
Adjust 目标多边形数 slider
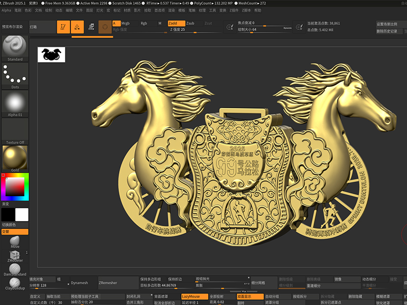pyautogui.click(x=167, y=286)
